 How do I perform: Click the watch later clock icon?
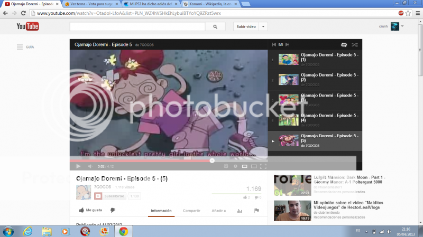235,166
